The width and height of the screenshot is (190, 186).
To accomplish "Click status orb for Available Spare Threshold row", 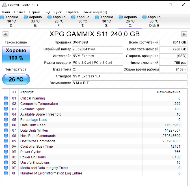I will [6, 114].
